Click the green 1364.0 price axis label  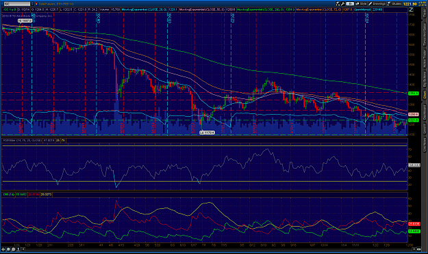(x=413, y=94)
